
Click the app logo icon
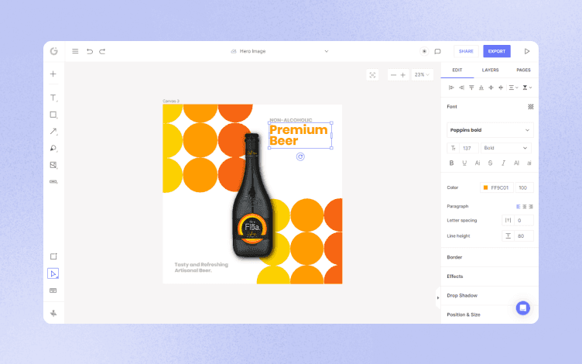[x=54, y=51]
